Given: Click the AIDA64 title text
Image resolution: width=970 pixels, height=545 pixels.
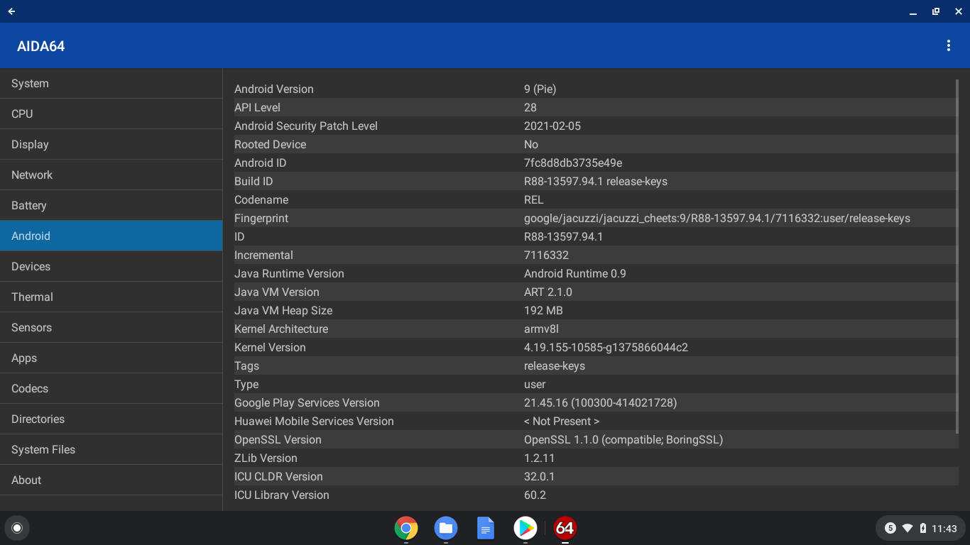Looking at the screenshot, I should [x=41, y=46].
